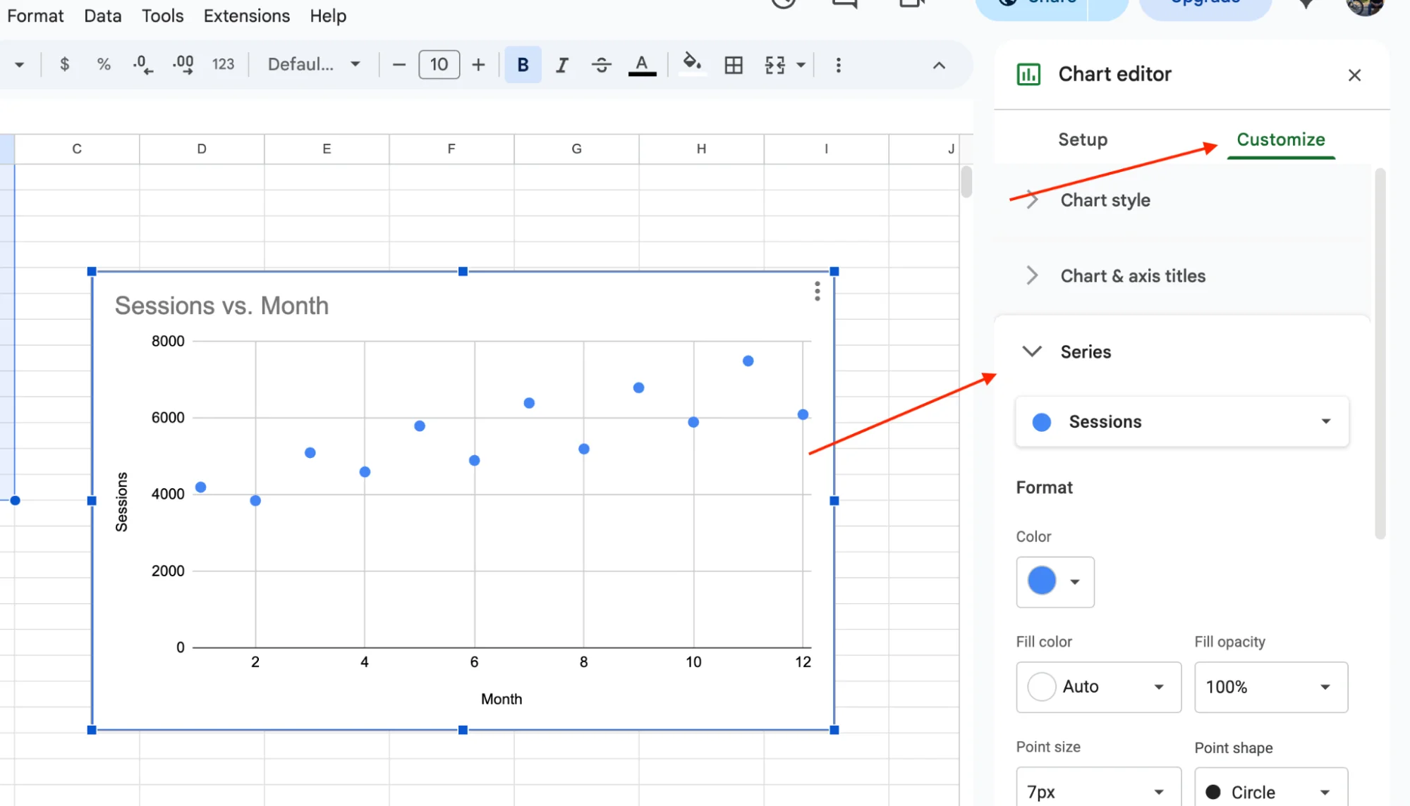Format selection as percent
The image size is (1410, 806).
point(104,64)
